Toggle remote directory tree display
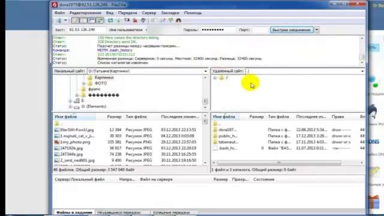384x216 pixels. coord(91,20)
